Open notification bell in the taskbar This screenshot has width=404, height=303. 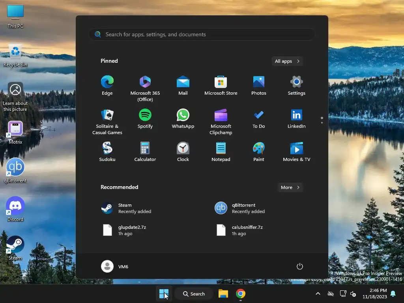point(393,294)
